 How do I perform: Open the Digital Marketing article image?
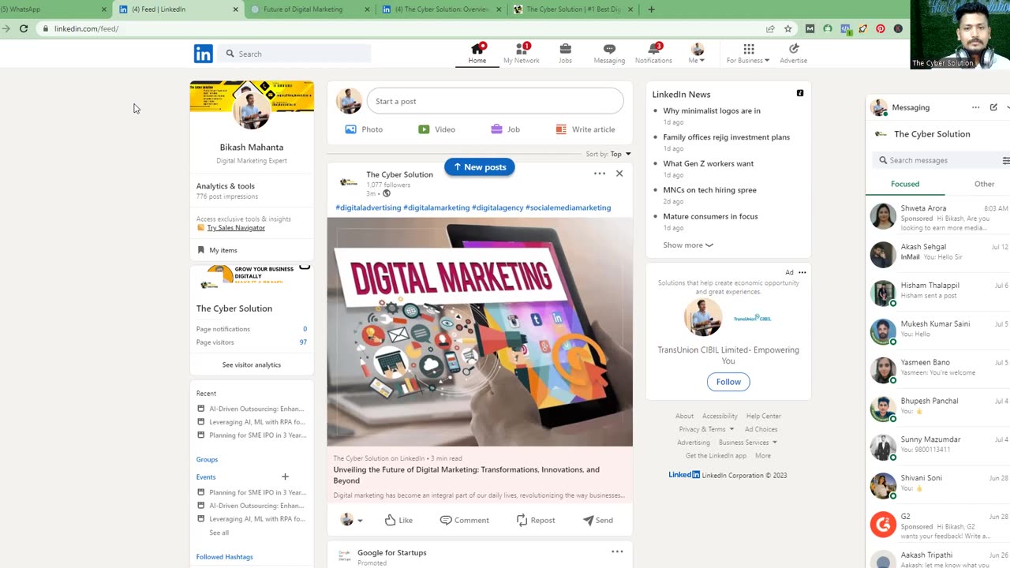click(480, 331)
